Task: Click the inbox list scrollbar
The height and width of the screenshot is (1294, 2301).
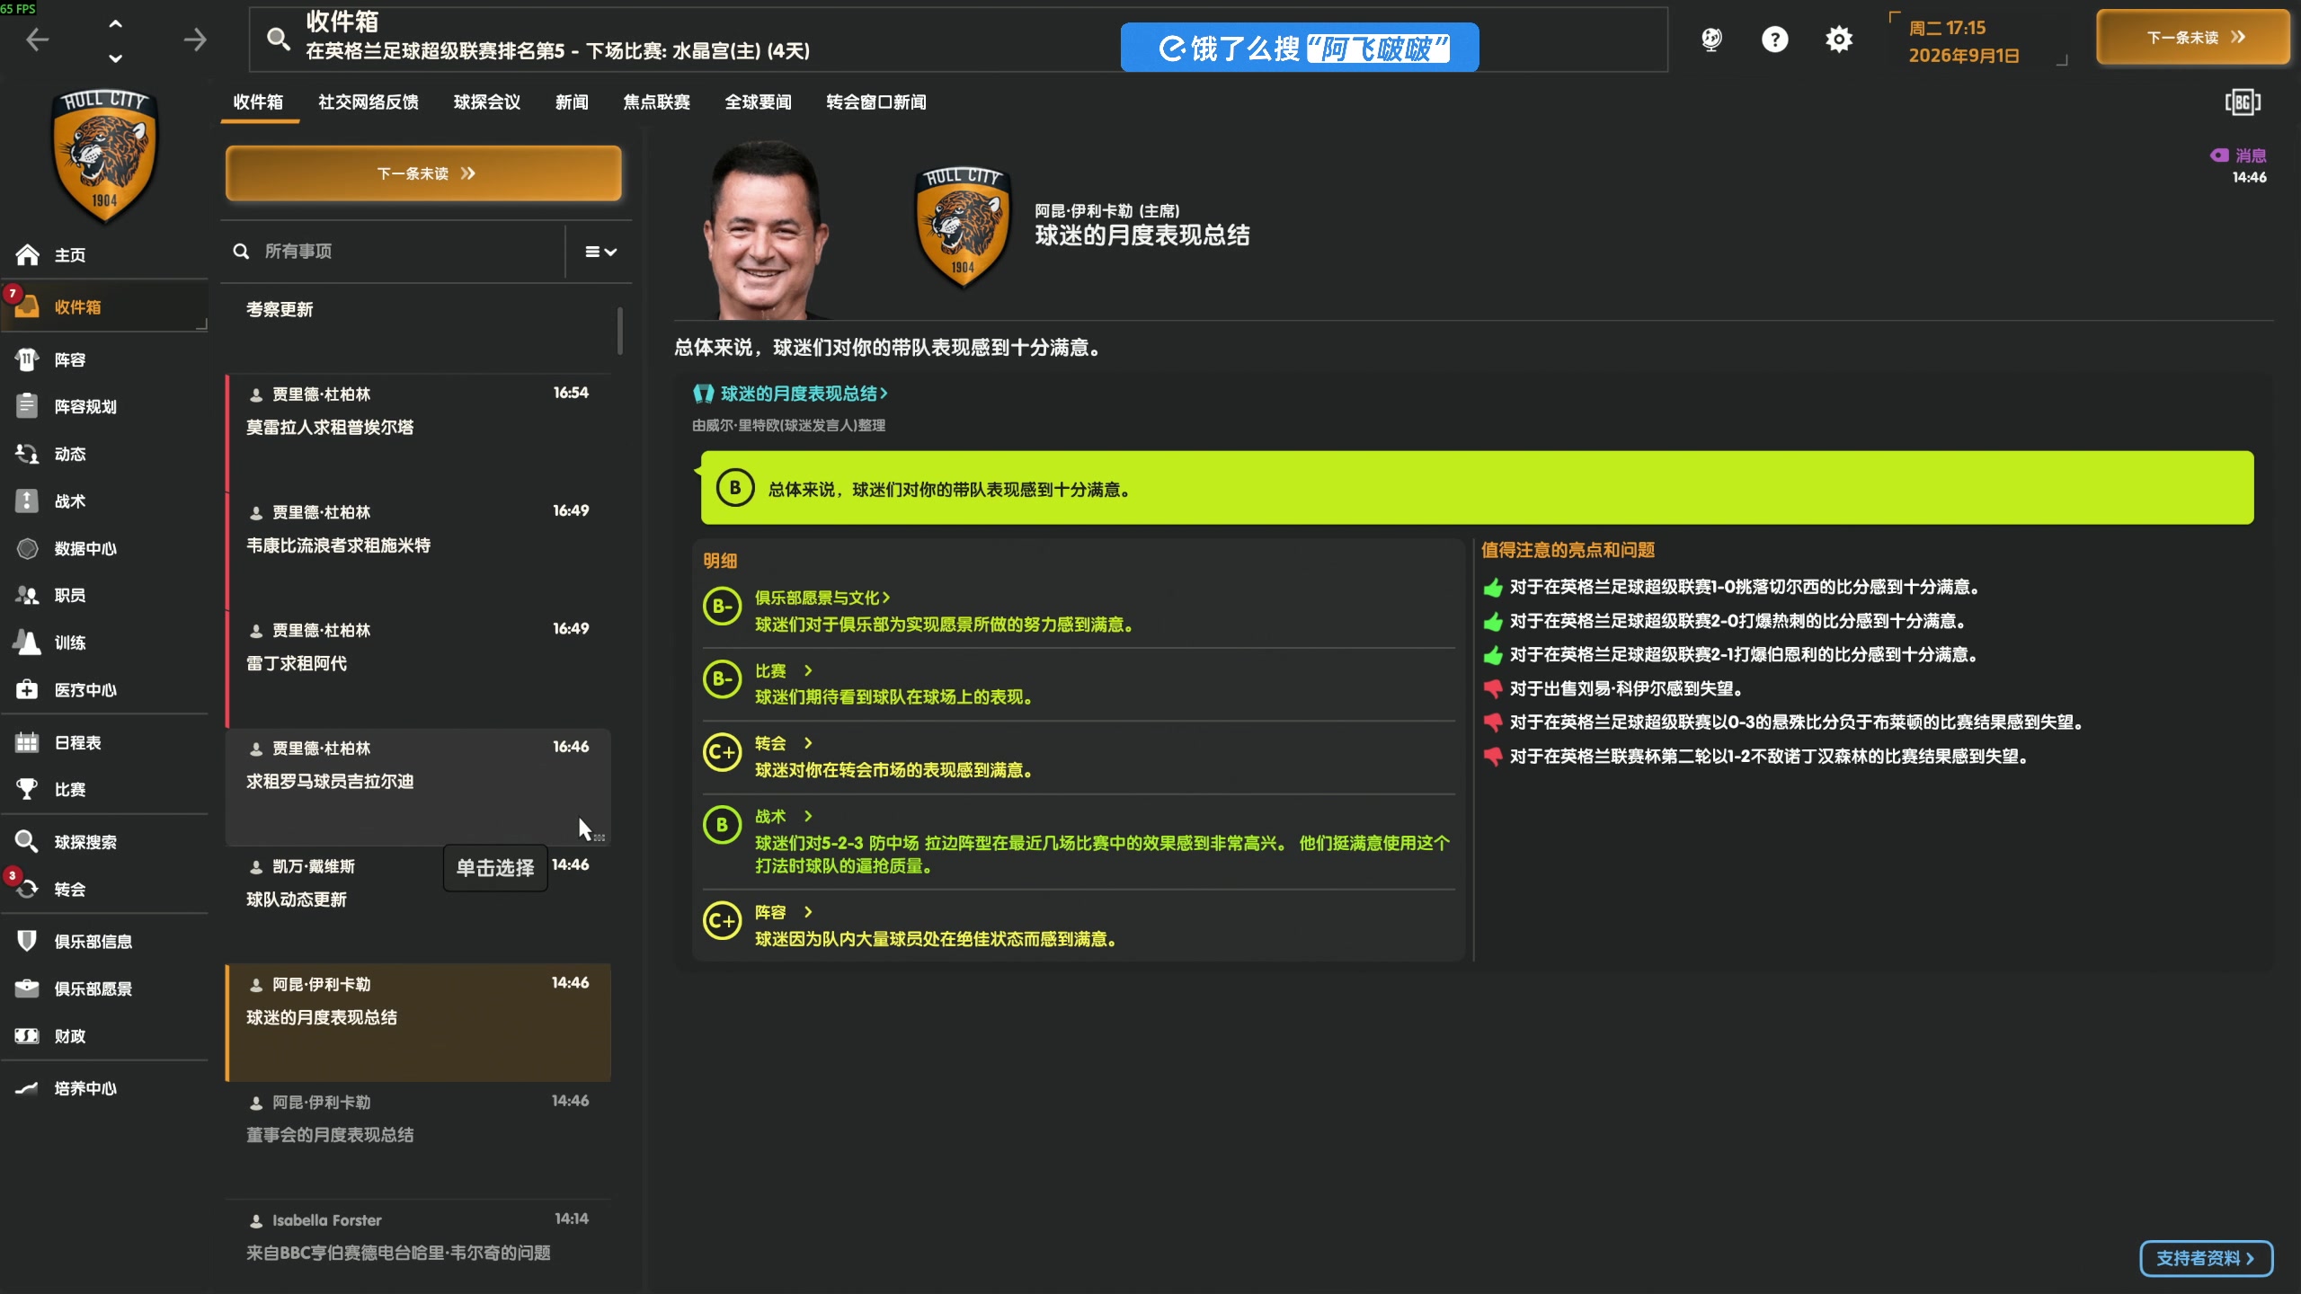Action: pos(620,331)
